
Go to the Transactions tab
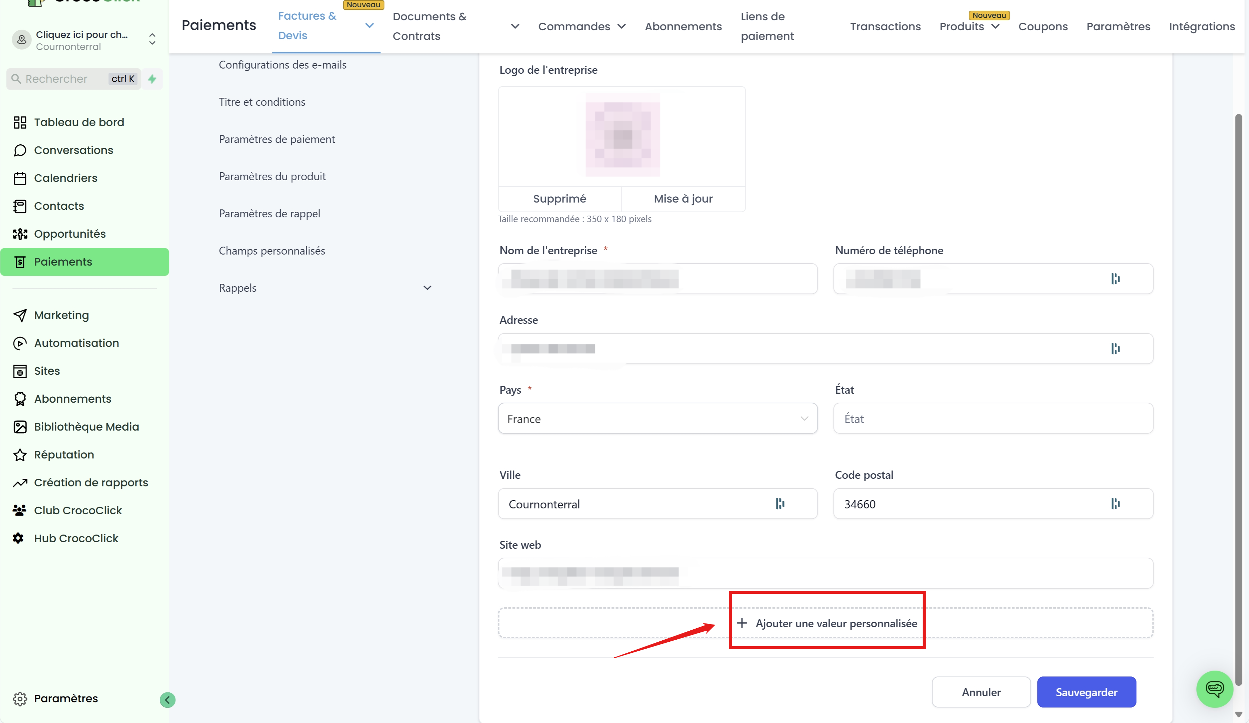tap(885, 26)
